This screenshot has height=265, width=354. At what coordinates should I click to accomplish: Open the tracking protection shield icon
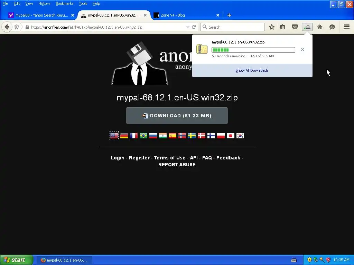(17, 27)
